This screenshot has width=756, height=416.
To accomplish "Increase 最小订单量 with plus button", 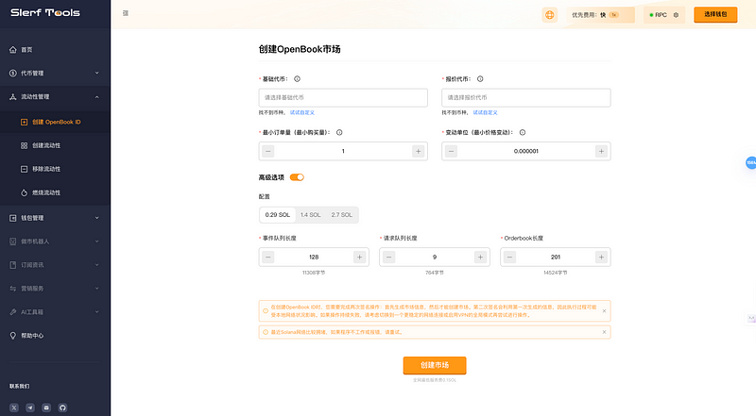I will point(418,151).
